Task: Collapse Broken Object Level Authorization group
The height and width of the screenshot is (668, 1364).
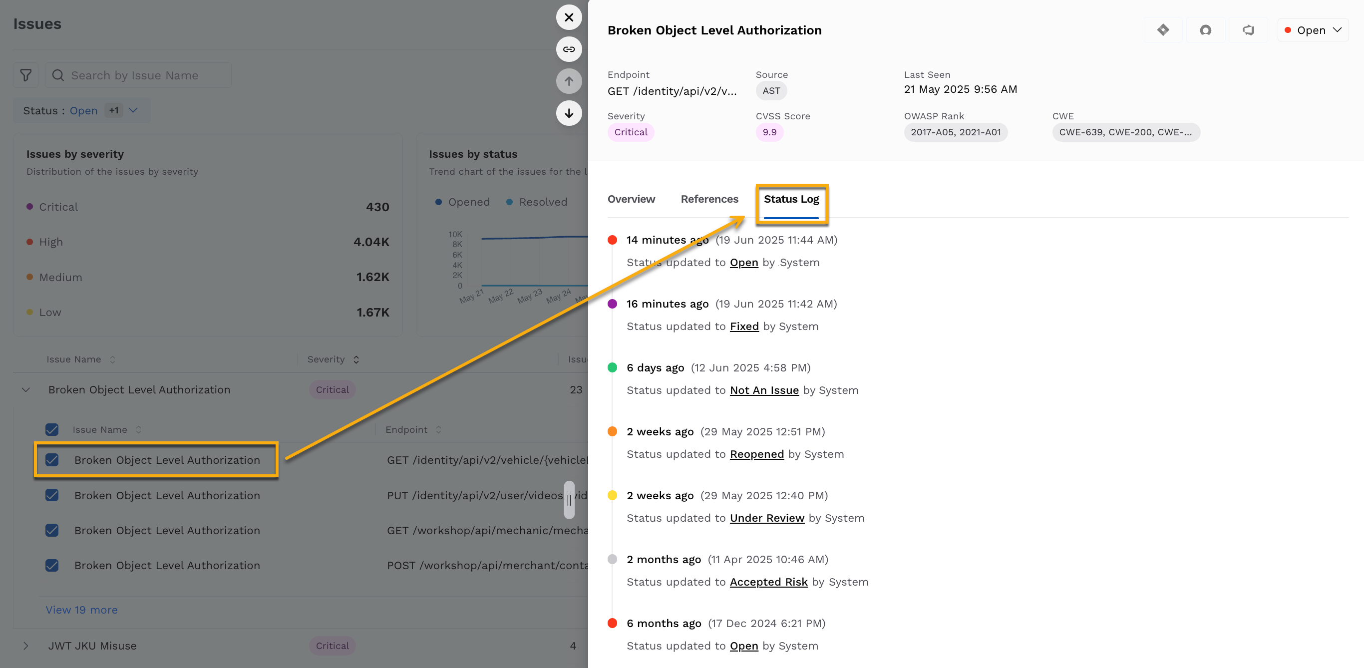Action: tap(25, 390)
